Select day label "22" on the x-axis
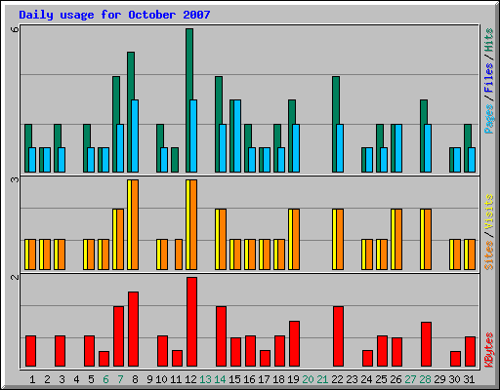This screenshot has width=500, height=390. 337,379
